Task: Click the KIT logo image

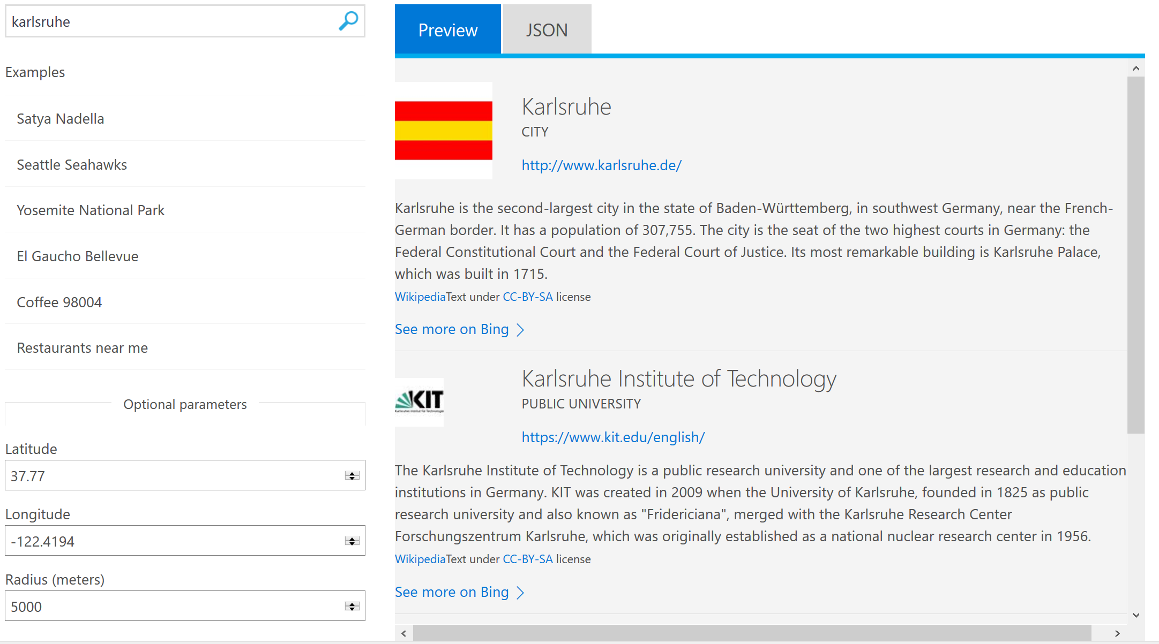Action: point(418,401)
